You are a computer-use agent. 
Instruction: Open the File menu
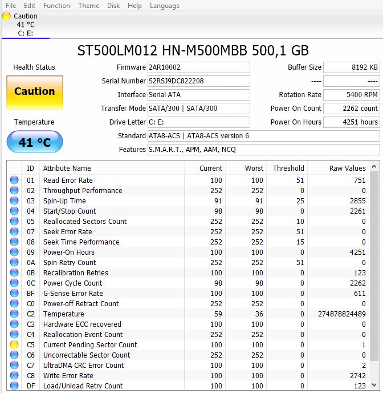click(x=11, y=6)
